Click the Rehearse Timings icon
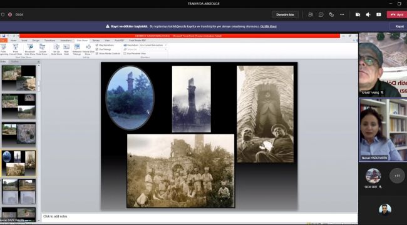 (77, 49)
